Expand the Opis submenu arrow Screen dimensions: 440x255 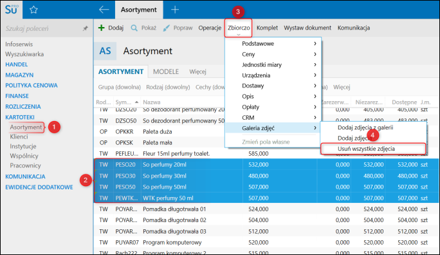point(315,97)
